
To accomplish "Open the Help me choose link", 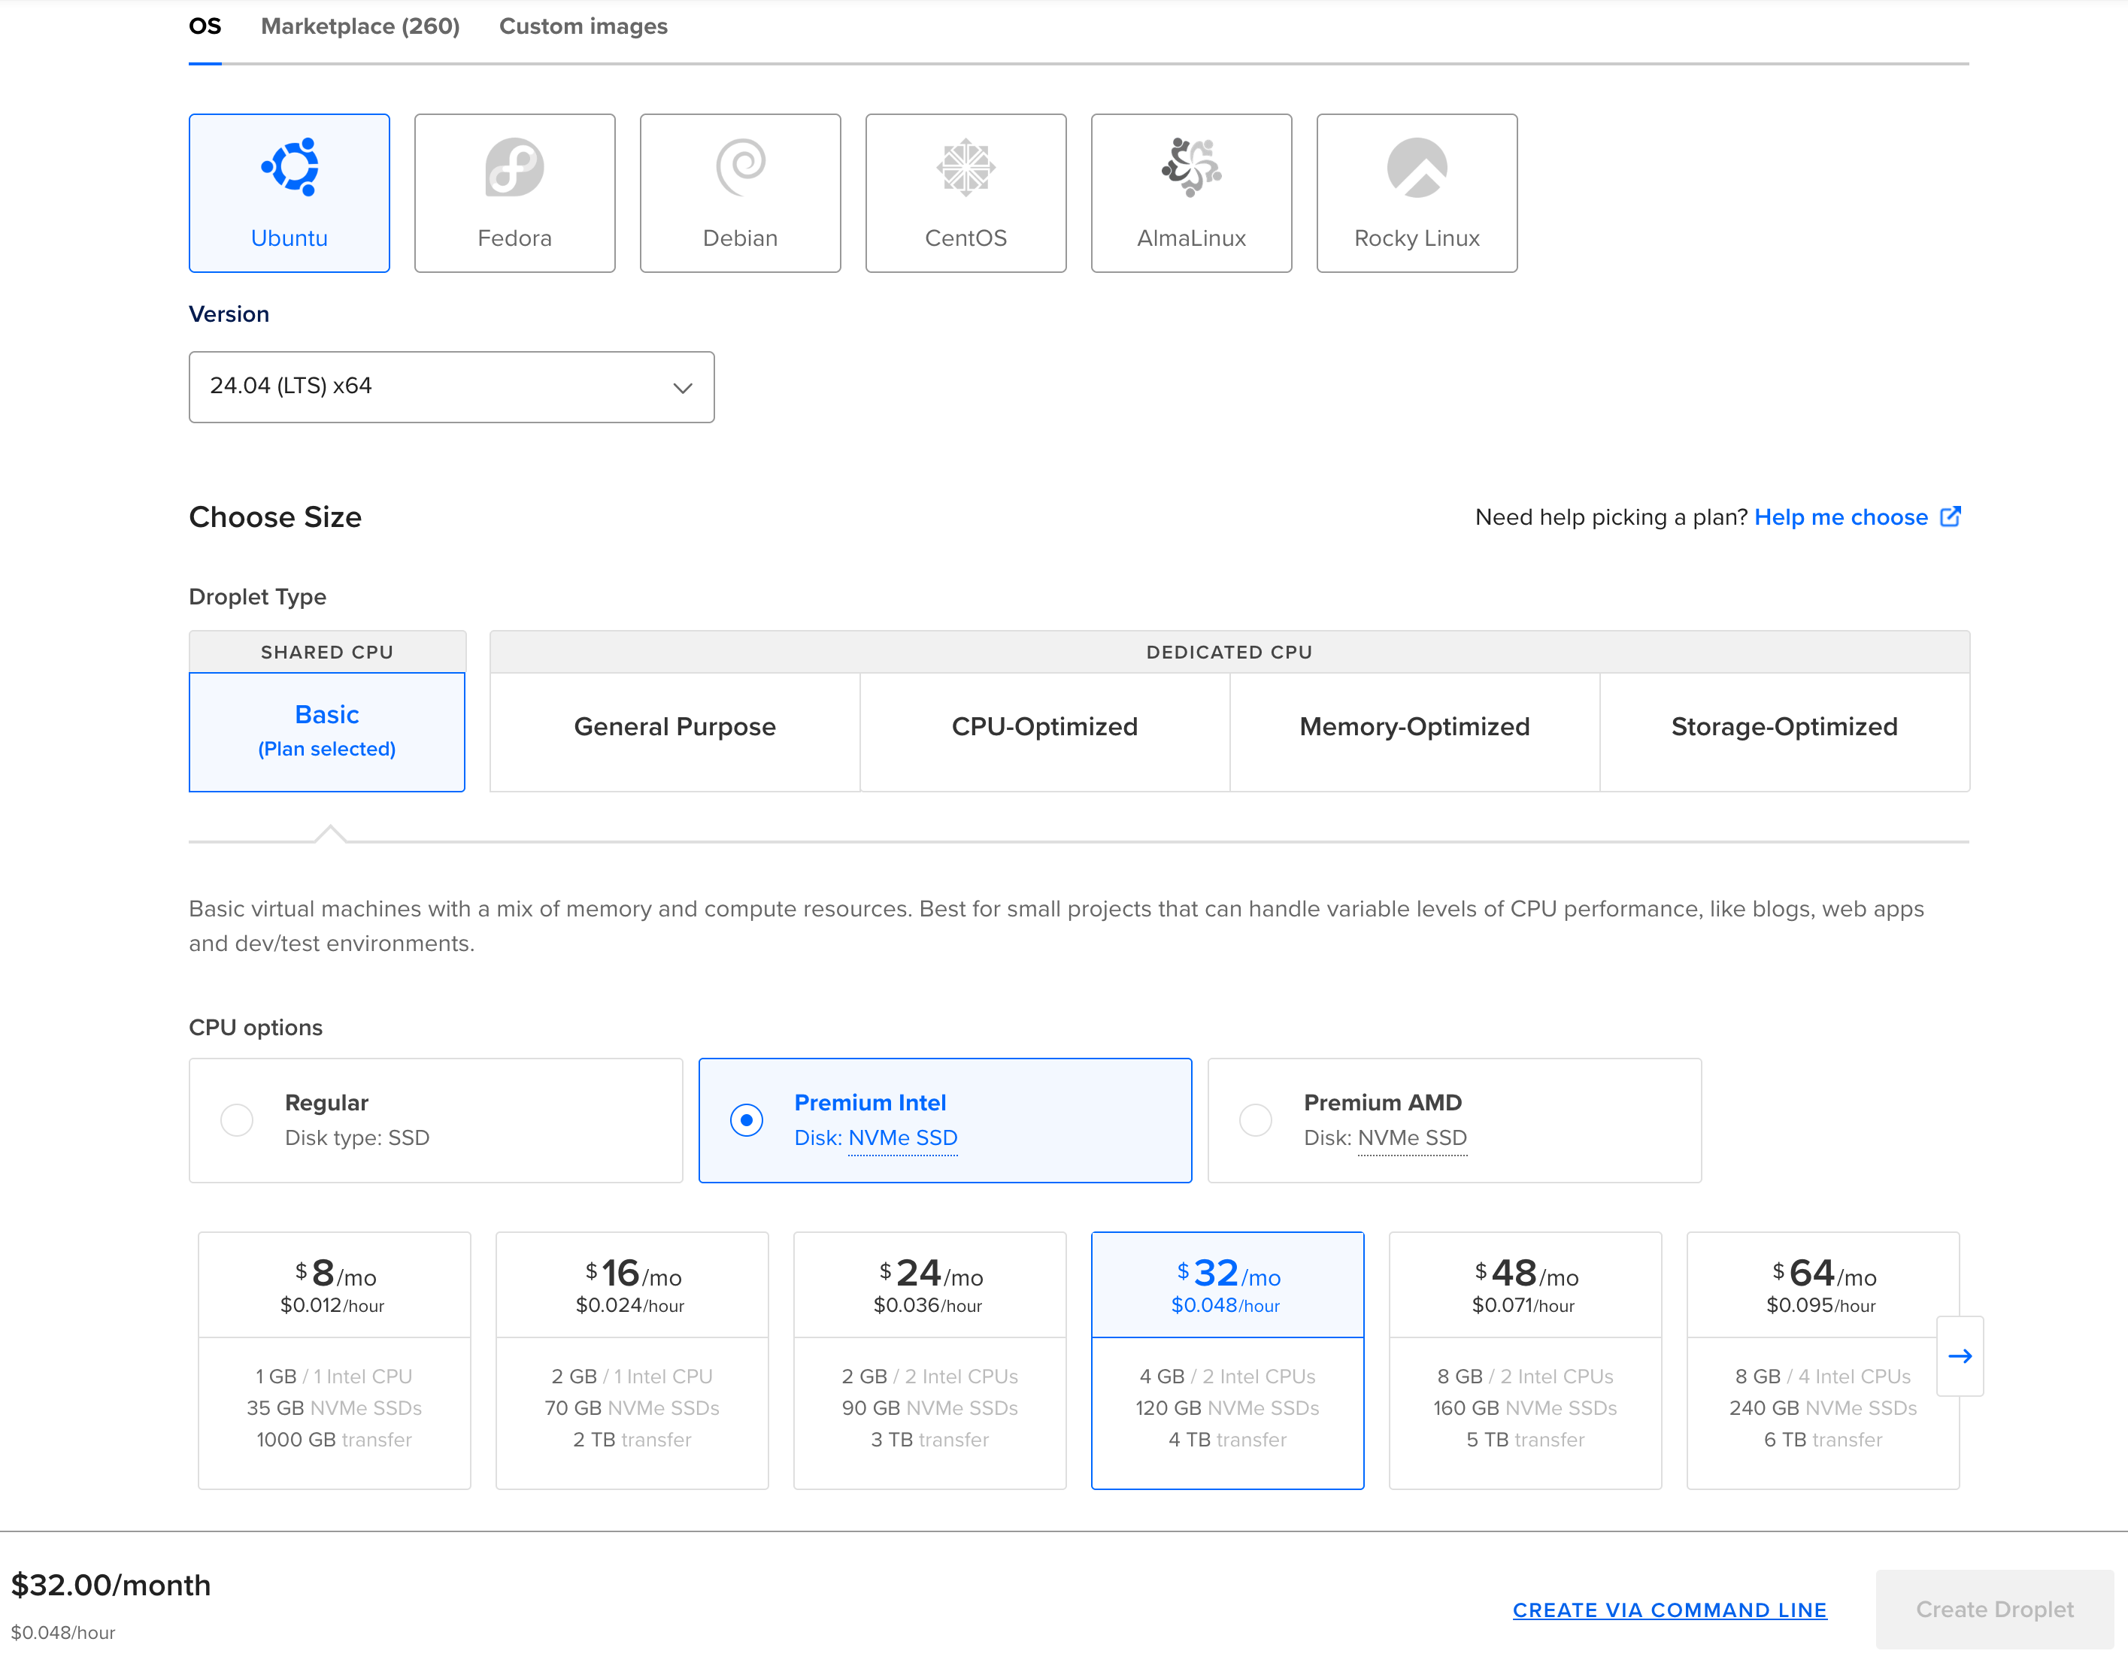I will (x=1841, y=518).
